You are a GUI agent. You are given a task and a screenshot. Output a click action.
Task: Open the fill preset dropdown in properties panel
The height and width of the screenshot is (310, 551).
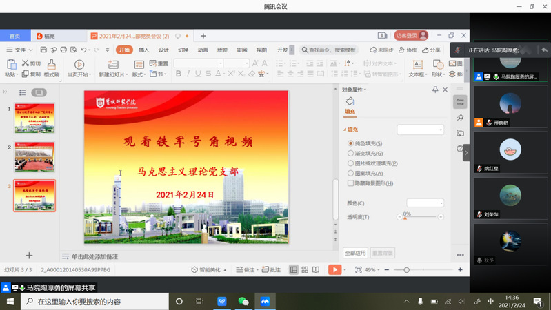[421, 130]
